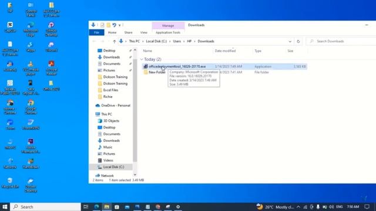Click the Back navigation arrow
Viewport: 376px width, 211px height.
(94, 42)
